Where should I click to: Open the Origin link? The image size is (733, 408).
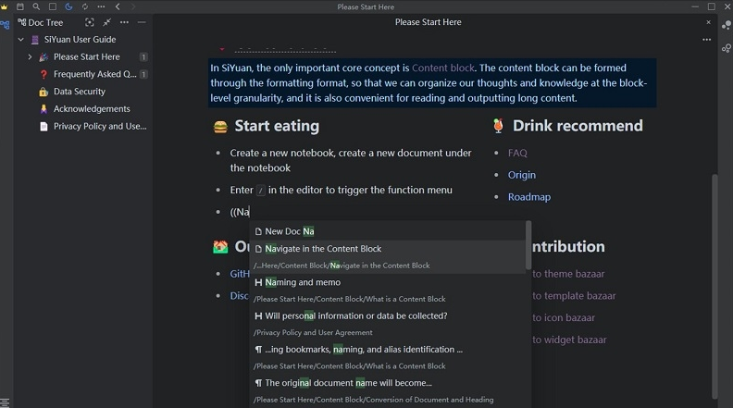[522, 175]
